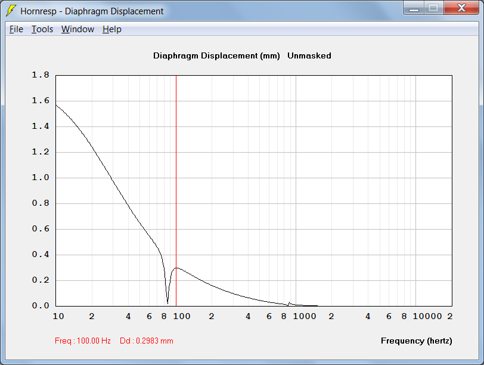Viewport: 484px width, 365px height.
Task: Click the 1.4 y-axis value
Action: tap(41, 126)
